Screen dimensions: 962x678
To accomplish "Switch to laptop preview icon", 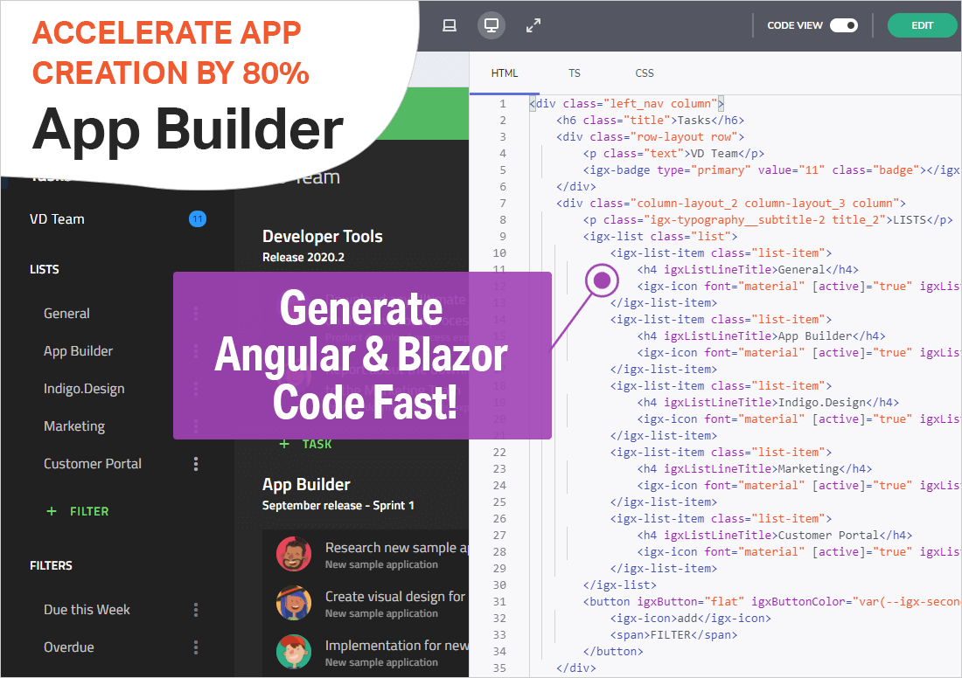I will pyautogui.click(x=450, y=25).
